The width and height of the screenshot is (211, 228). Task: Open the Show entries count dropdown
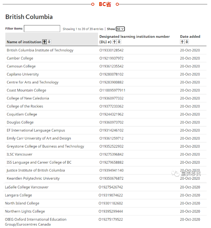120,29
